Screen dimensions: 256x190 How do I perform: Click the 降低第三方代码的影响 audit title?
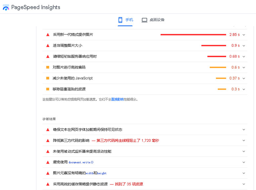point(71,141)
